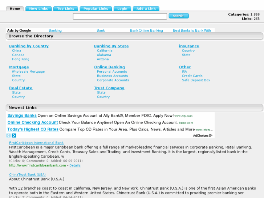The height and width of the screenshot is (198, 264).
Task: Click the previous ad arrow icon
Action: 8,136
